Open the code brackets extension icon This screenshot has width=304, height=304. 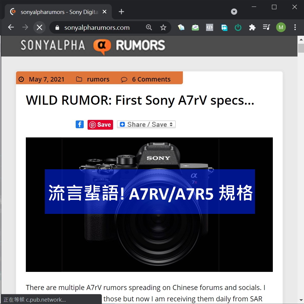pyautogui.click(x=209, y=27)
